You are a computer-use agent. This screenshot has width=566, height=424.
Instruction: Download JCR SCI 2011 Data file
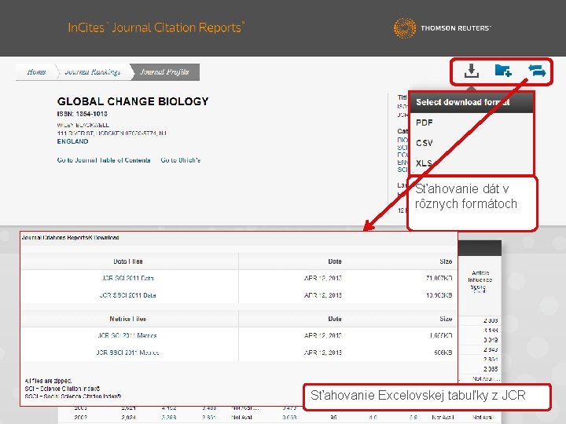(128, 278)
